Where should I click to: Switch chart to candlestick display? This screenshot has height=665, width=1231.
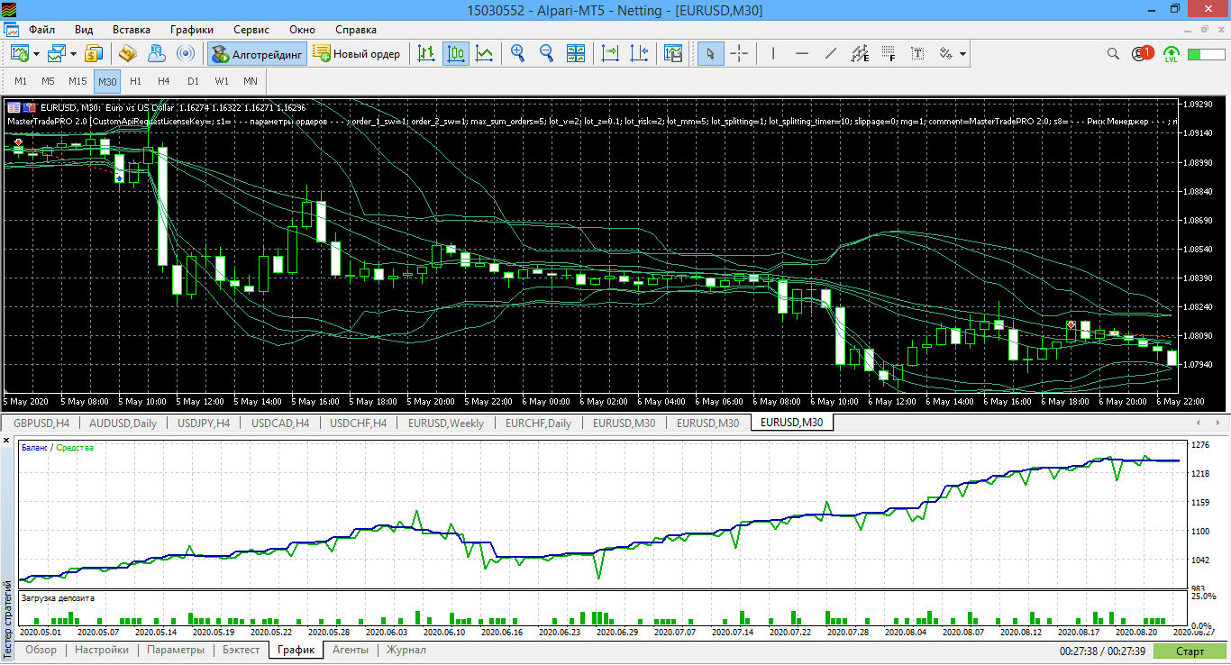point(456,54)
